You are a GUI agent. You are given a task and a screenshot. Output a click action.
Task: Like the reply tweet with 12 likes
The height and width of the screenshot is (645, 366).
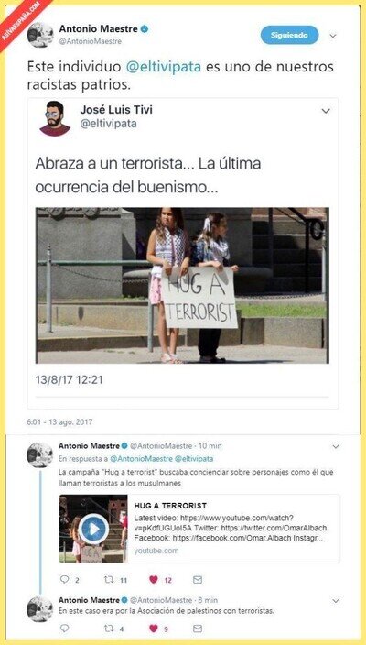pos(154,580)
